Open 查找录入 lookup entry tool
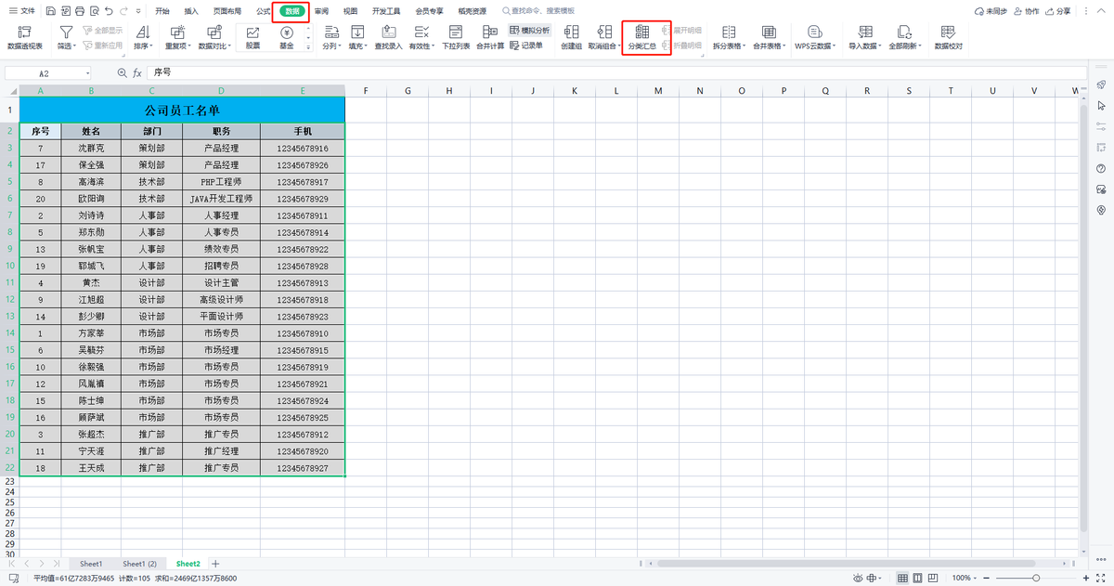 [388, 38]
